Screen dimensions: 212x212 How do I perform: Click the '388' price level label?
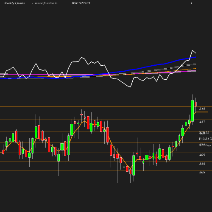[x=202, y=164]
